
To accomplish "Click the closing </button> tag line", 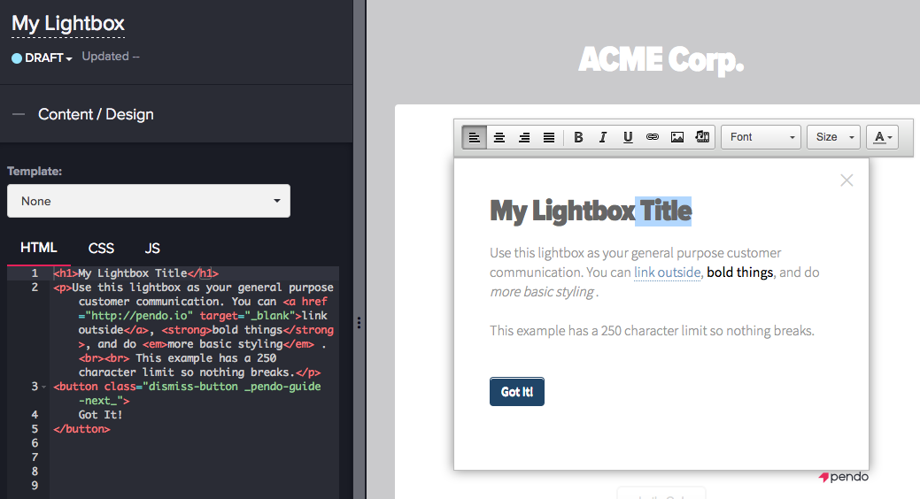I will tap(81, 428).
